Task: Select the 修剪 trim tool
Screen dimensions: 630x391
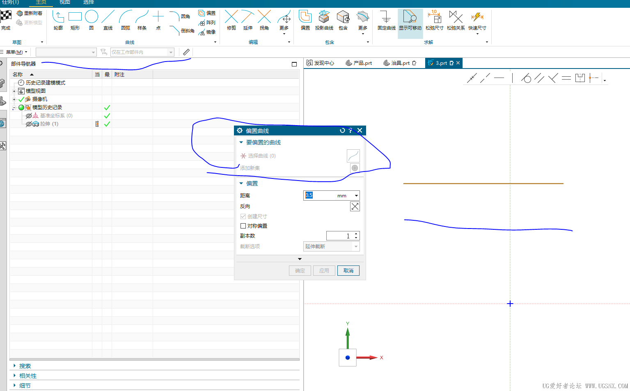Action: 231,20
